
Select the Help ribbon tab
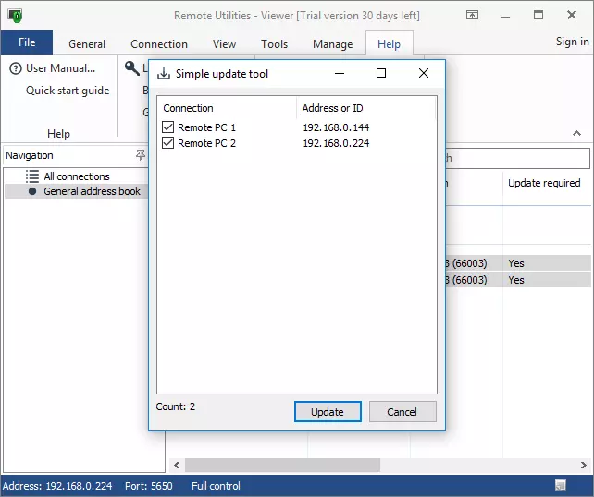click(x=389, y=43)
